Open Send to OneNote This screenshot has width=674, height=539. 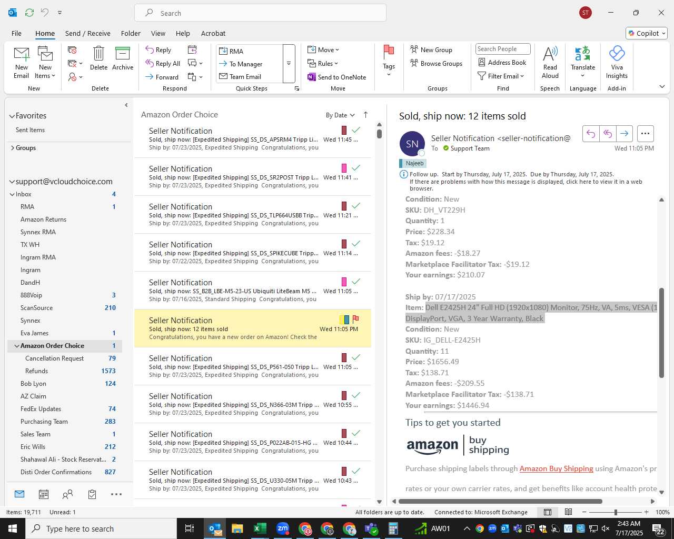click(337, 77)
